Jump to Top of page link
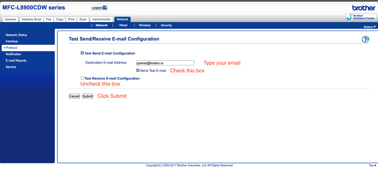 (372, 166)
